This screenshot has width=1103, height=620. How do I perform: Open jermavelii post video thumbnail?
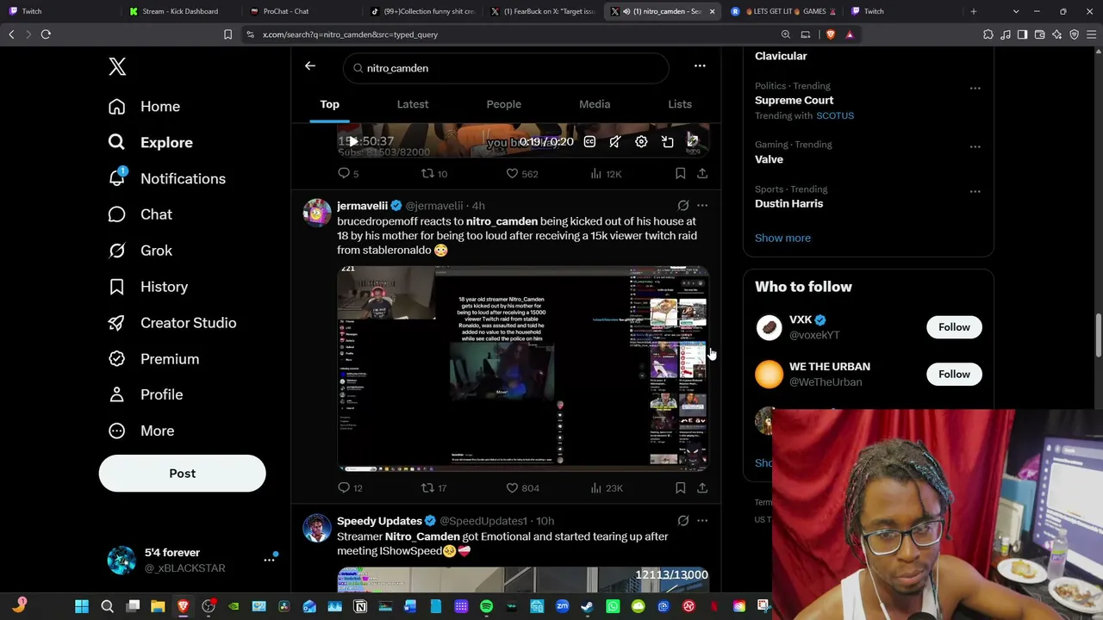point(523,369)
